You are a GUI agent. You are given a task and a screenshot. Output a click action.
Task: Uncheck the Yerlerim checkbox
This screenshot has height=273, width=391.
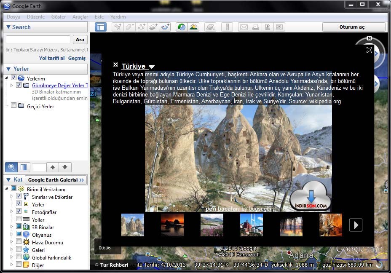tap(14, 77)
